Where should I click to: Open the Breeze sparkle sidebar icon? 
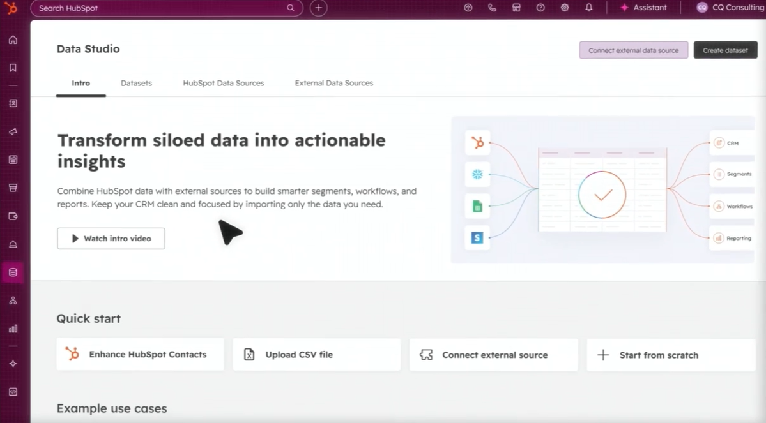[13, 364]
